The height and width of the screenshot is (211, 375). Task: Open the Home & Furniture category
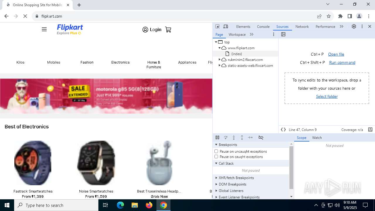pyautogui.click(x=154, y=65)
